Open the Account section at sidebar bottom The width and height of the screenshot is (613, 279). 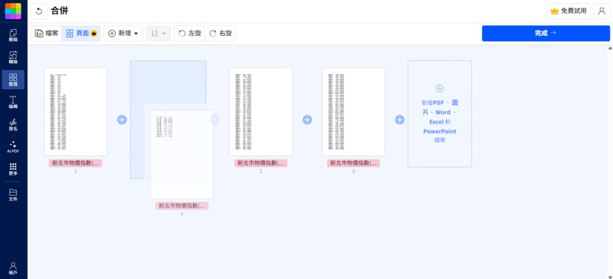tap(13, 268)
